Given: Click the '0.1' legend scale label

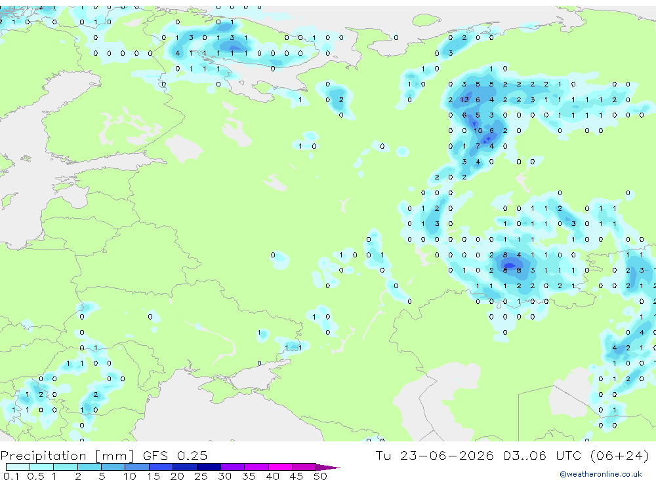Looking at the screenshot, I should (x=11, y=476).
